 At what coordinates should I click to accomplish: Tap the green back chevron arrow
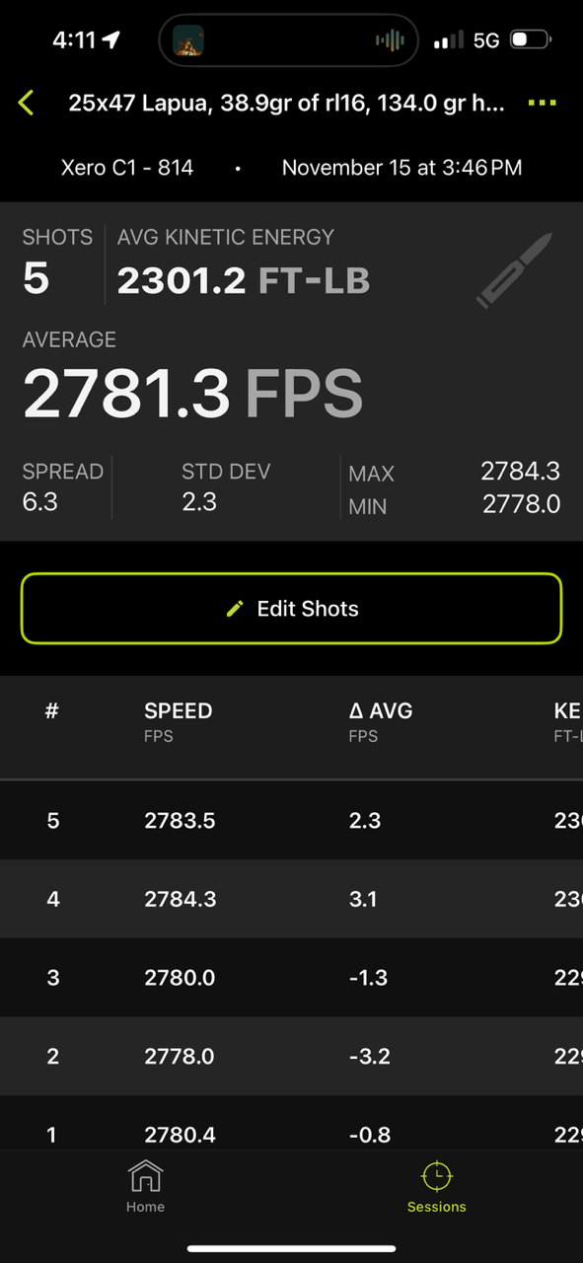click(x=26, y=103)
